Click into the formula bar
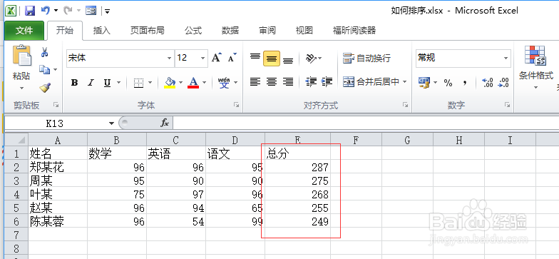559x259 pixels. point(366,123)
